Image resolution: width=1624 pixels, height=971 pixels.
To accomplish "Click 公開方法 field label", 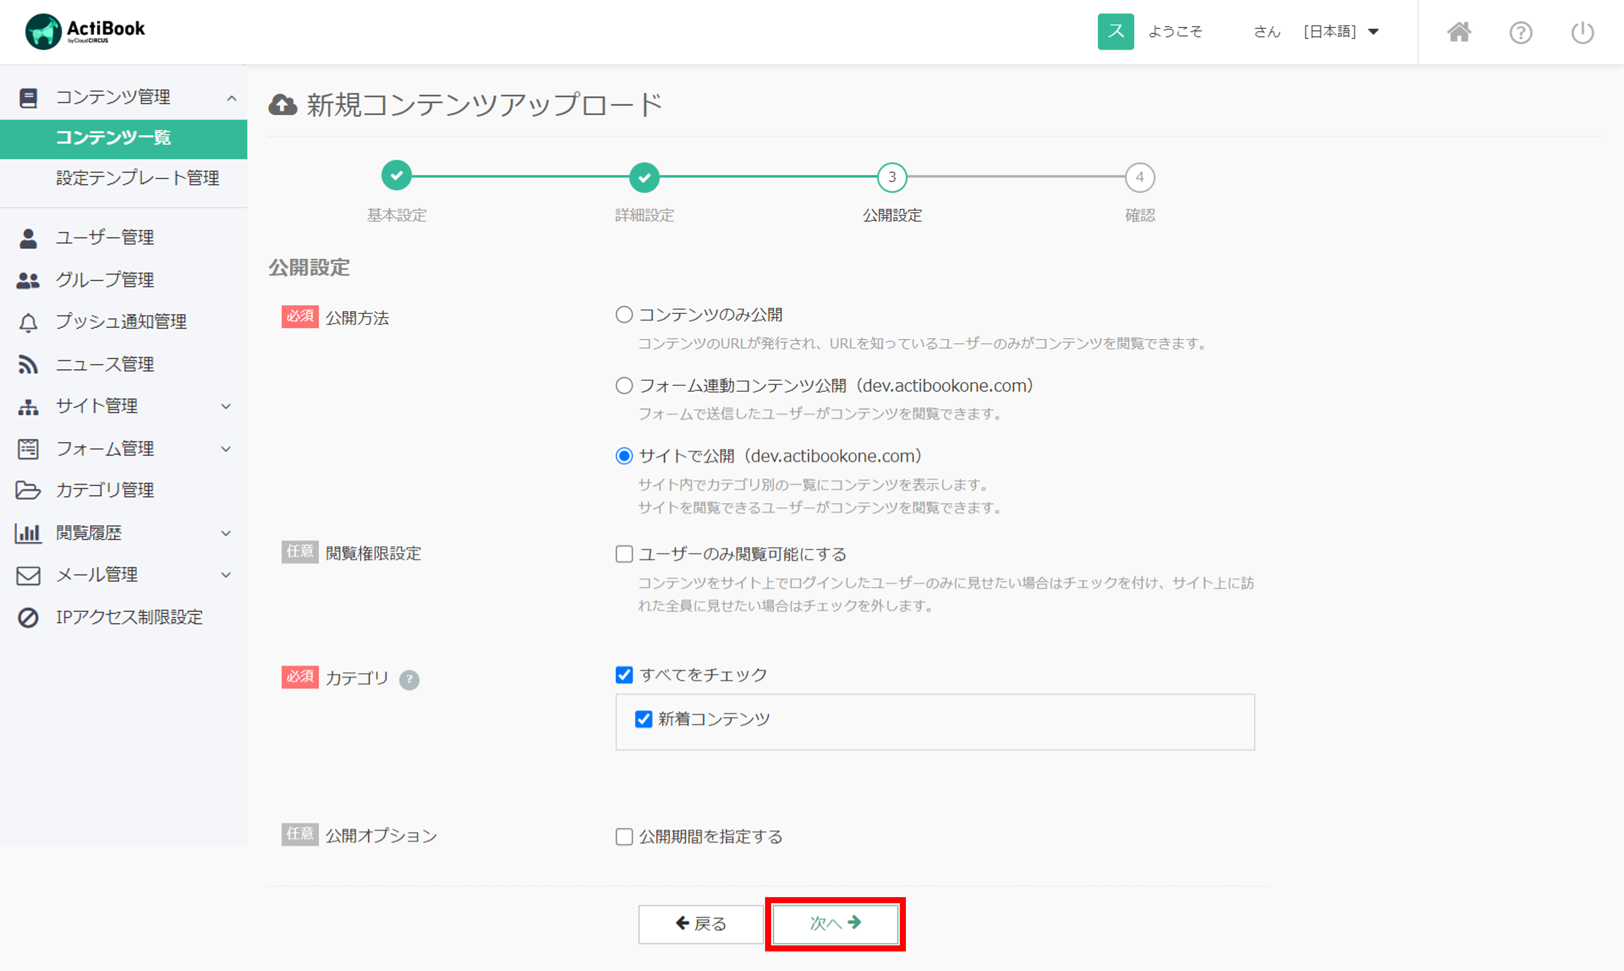I will point(357,318).
